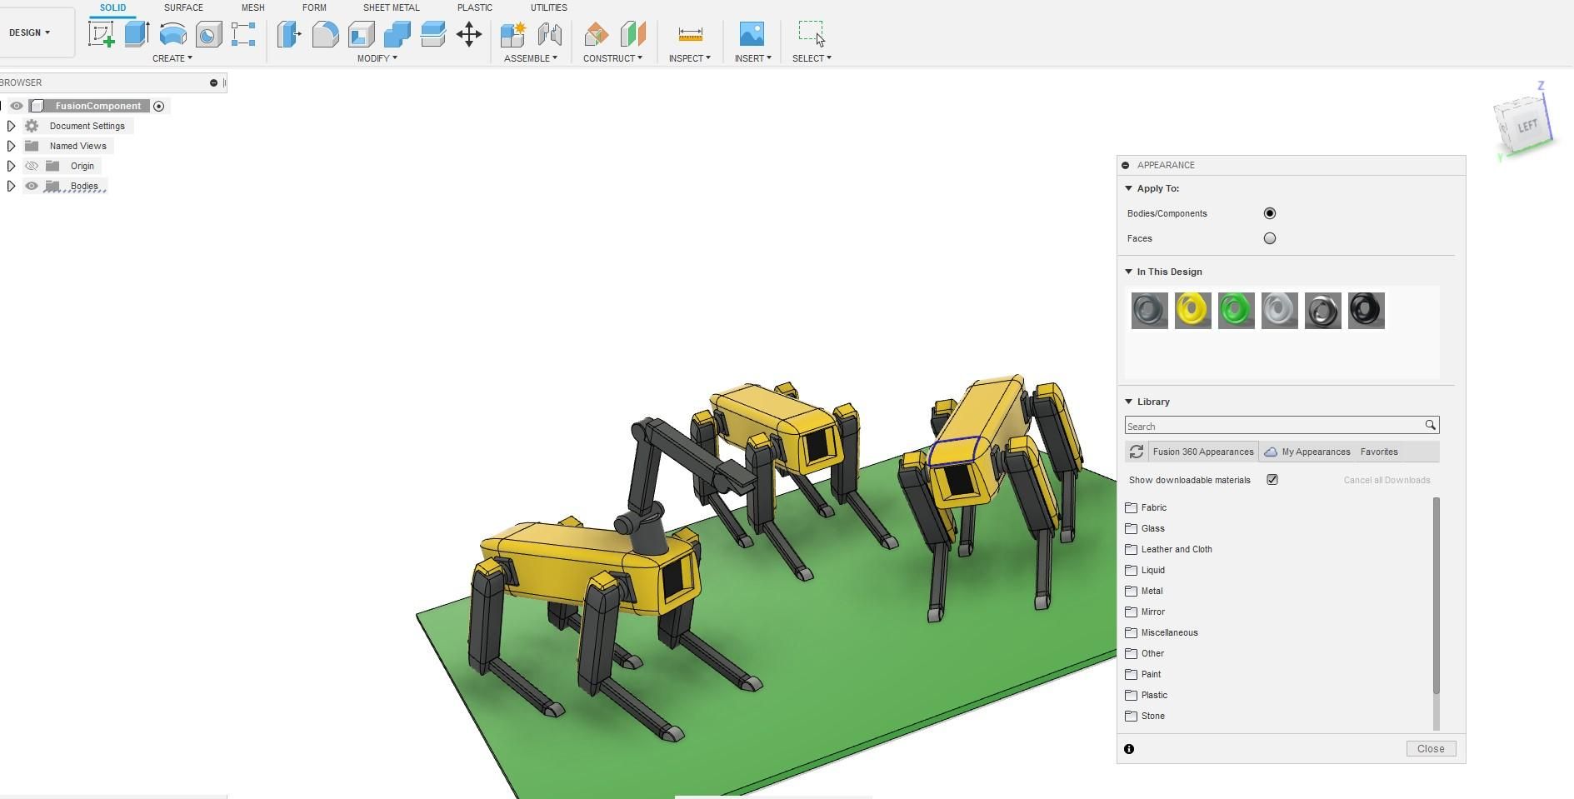Select the Faces radio button

pos(1270,238)
